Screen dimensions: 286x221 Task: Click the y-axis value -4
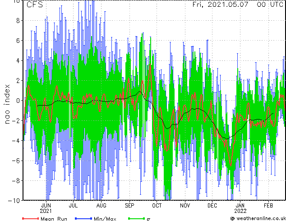point(16,141)
